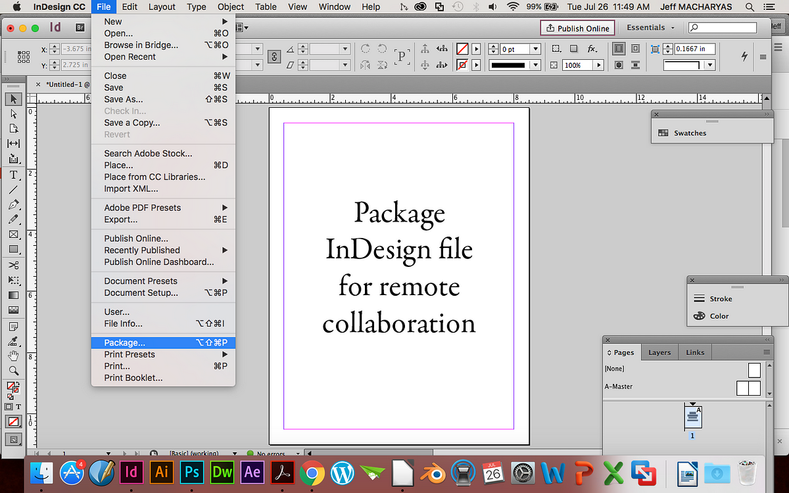789x493 pixels.
Task: Swap fill and stroke arrows
Action: coord(18,383)
